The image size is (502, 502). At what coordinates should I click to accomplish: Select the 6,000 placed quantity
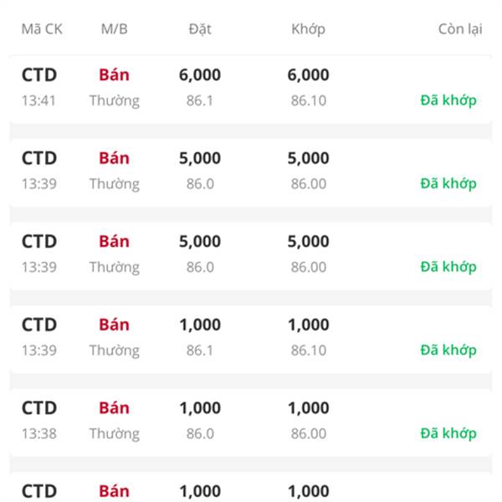point(200,75)
